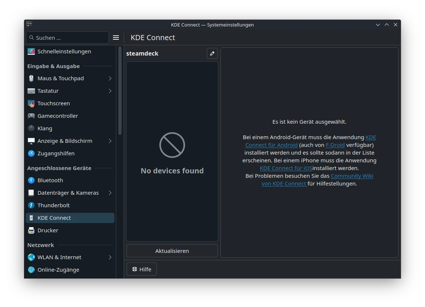Open the Zugangshilfen settings icon
The height and width of the screenshot is (307, 425).
click(31, 153)
